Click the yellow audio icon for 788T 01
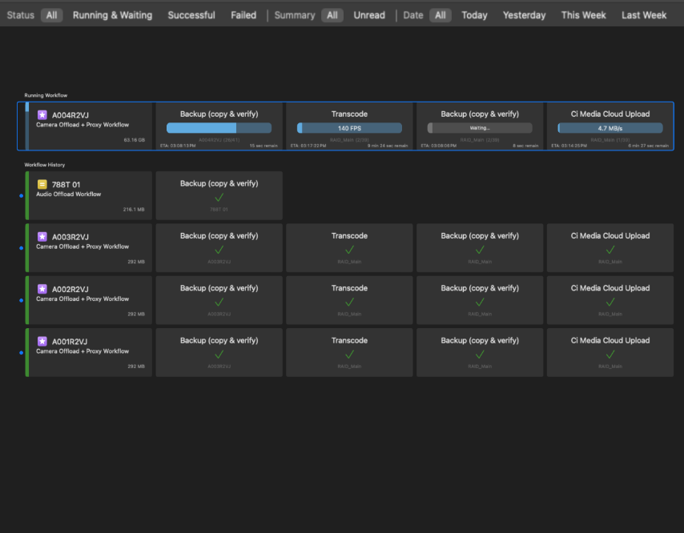 pyautogui.click(x=42, y=184)
